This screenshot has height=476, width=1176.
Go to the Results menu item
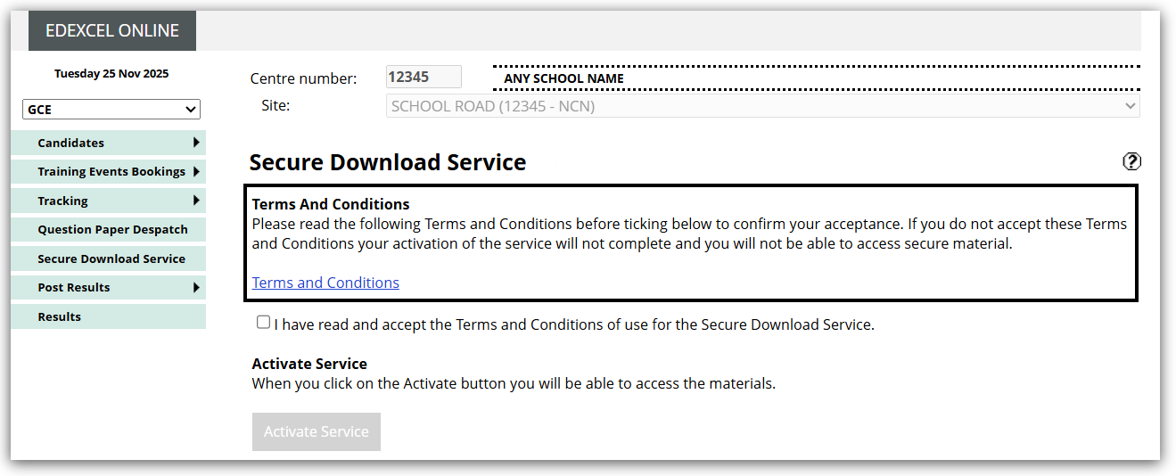point(59,316)
